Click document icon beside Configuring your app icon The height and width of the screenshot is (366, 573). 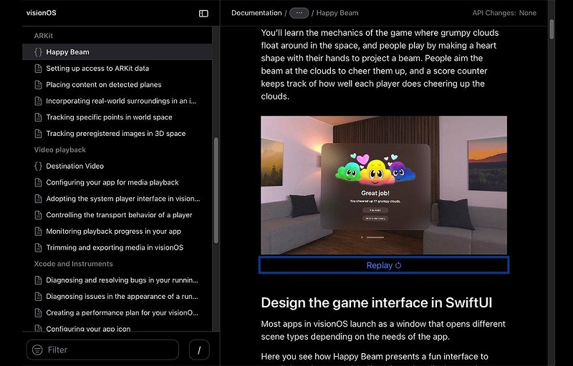pyautogui.click(x=38, y=329)
